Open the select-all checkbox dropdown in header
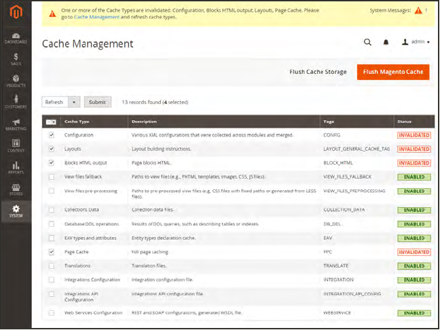Screen dimensions: 440x330 [x=52, y=122]
